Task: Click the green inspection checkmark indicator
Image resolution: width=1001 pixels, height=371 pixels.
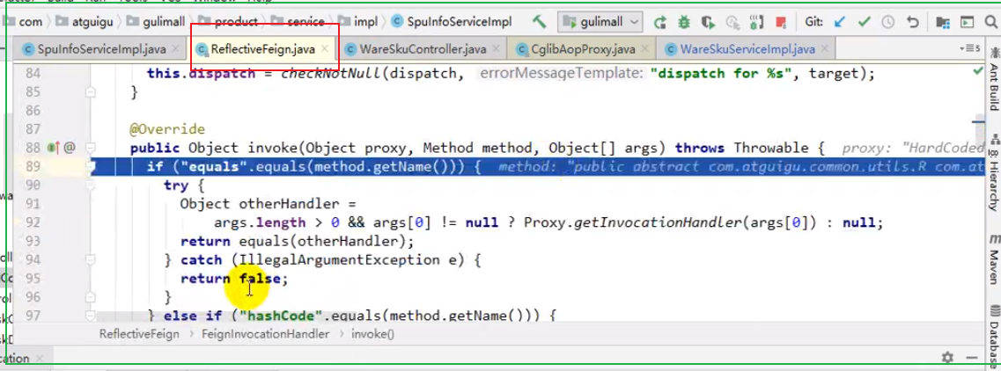Action: [977, 71]
